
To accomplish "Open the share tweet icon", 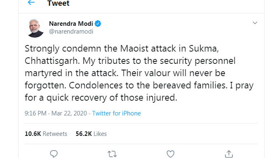I will click(229, 154).
